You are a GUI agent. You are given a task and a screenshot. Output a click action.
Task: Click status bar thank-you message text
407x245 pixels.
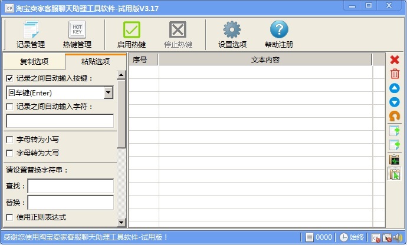(86, 237)
